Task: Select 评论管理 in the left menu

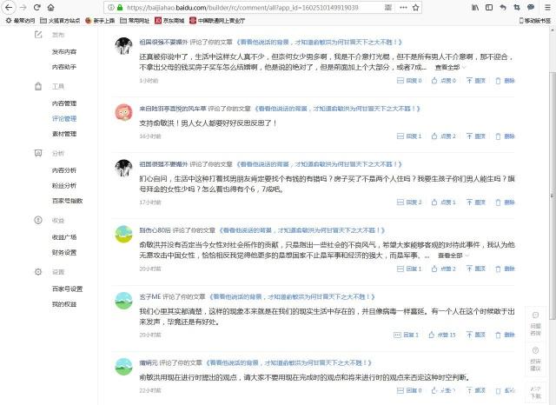Action: 63,118
